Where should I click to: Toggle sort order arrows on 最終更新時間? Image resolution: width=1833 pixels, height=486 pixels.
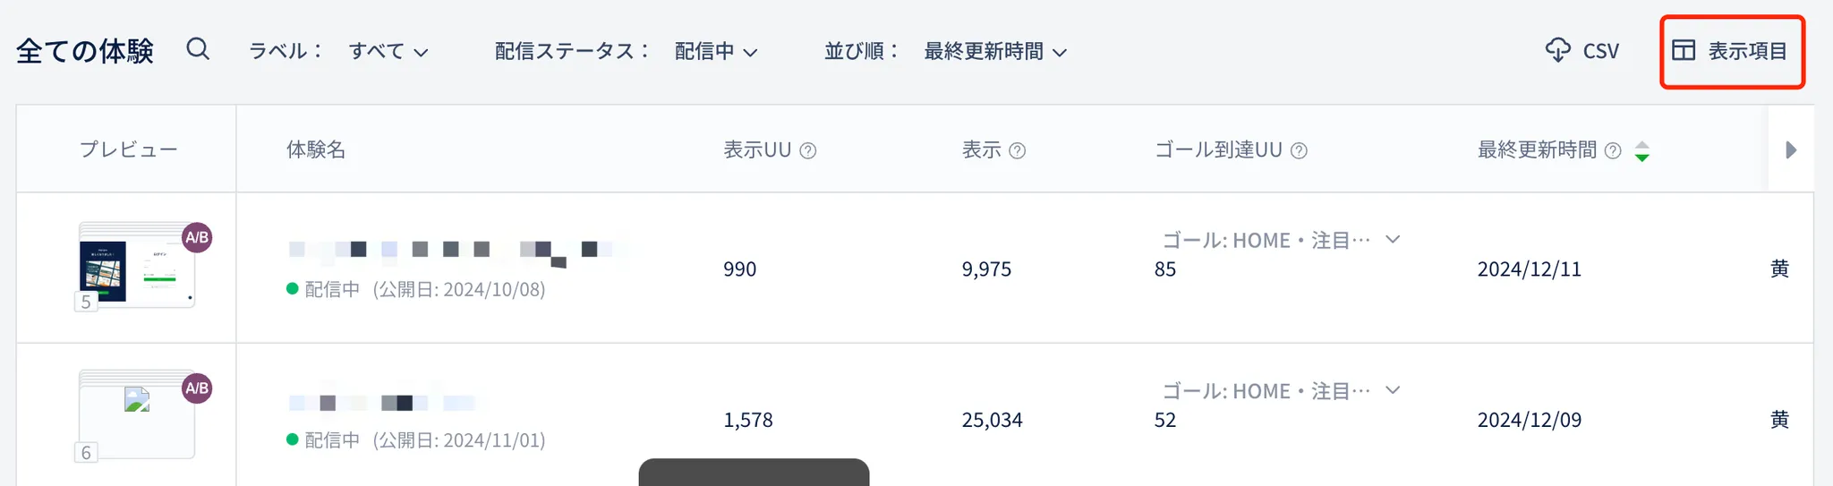[x=1641, y=150]
